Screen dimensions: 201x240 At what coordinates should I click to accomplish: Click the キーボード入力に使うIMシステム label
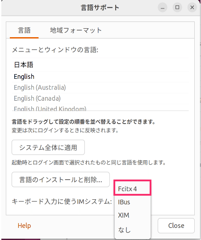[x=62, y=201]
